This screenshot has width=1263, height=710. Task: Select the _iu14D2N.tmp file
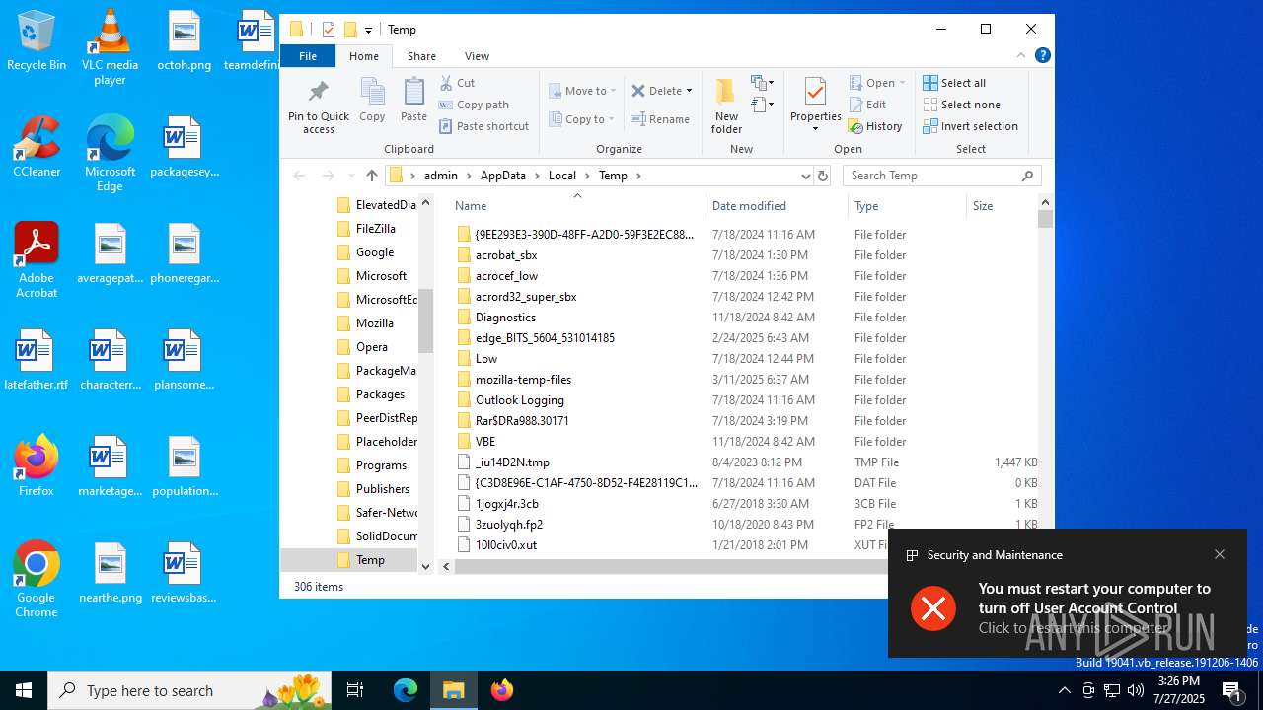(x=512, y=462)
